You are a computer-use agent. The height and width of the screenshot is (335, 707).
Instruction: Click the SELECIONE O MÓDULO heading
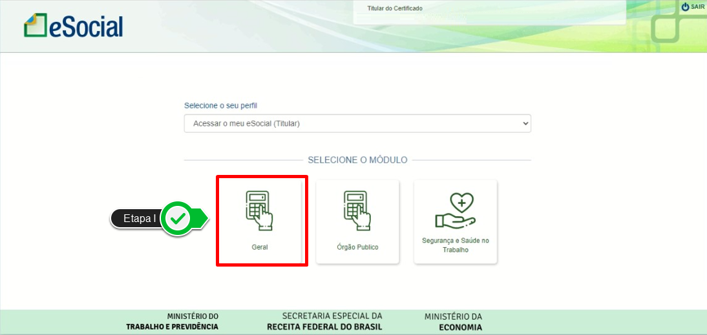pos(357,160)
